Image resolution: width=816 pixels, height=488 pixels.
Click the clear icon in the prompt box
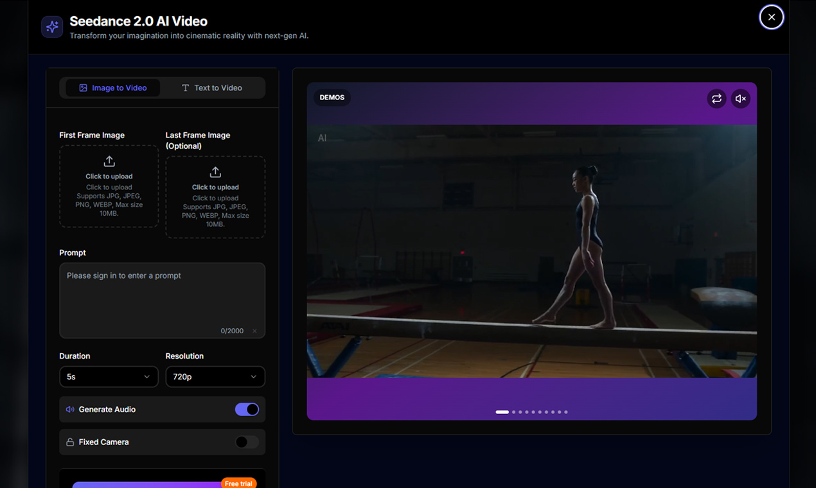click(x=254, y=331)
